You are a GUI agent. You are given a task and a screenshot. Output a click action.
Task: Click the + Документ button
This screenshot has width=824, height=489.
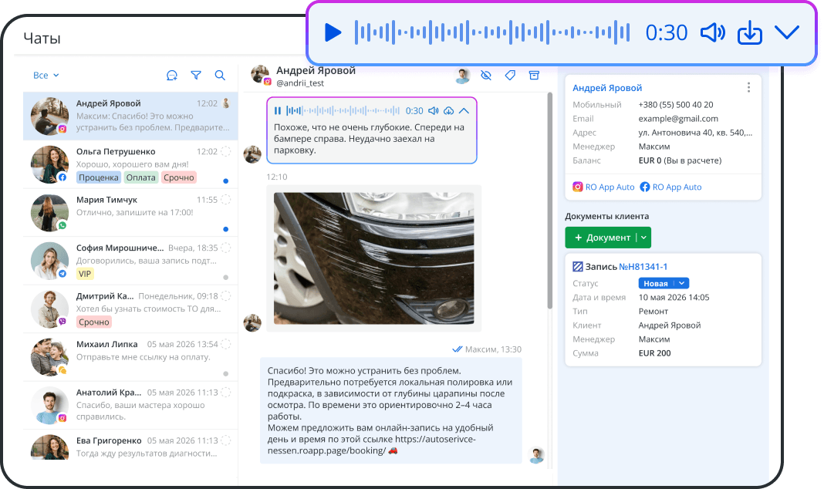coord(602,238)
